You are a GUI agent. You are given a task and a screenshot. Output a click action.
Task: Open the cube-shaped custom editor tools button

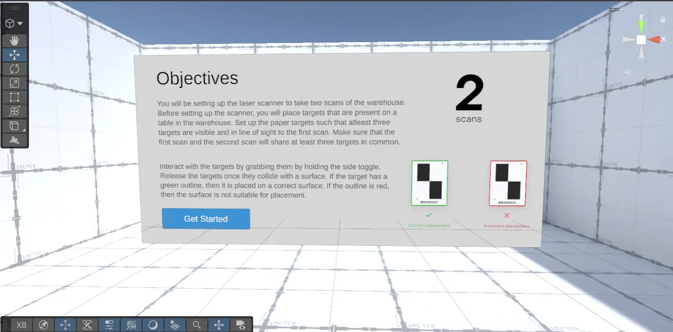[14, 126]
